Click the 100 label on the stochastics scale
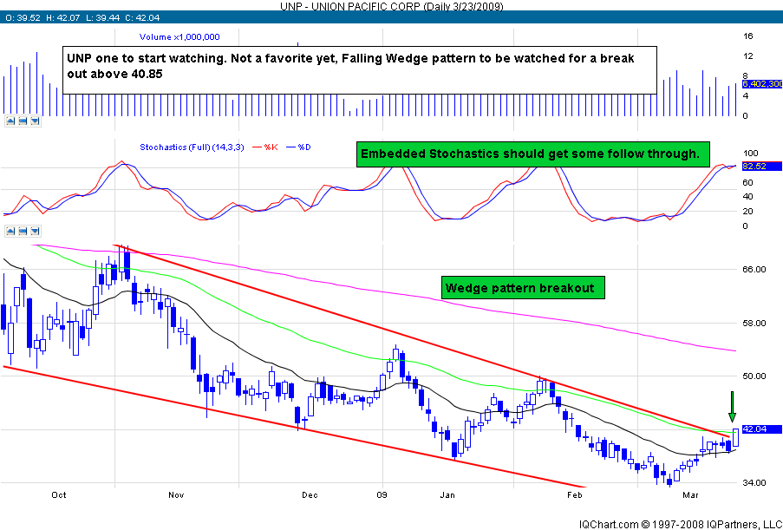Image resolution: width=783 pixels, height=530 pixels. 751,154
